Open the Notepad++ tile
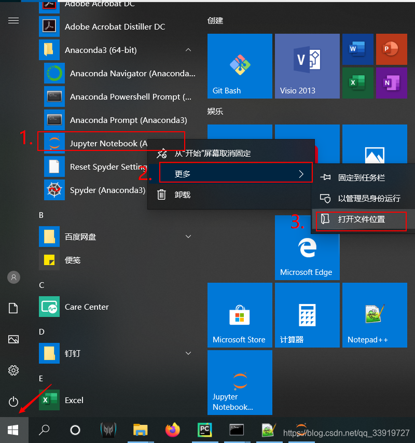Image resolution: width=415 pixels, height=443 pixels. 375,315
